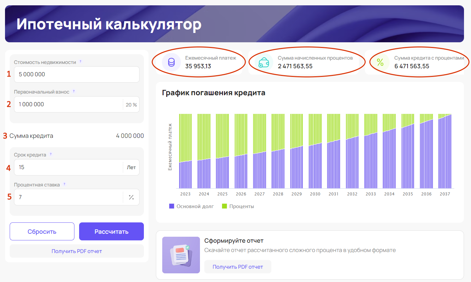Click Получить PDF отчет under the calculate button
The height and width of the screenshot is (282, 471).
click(77, 251)
